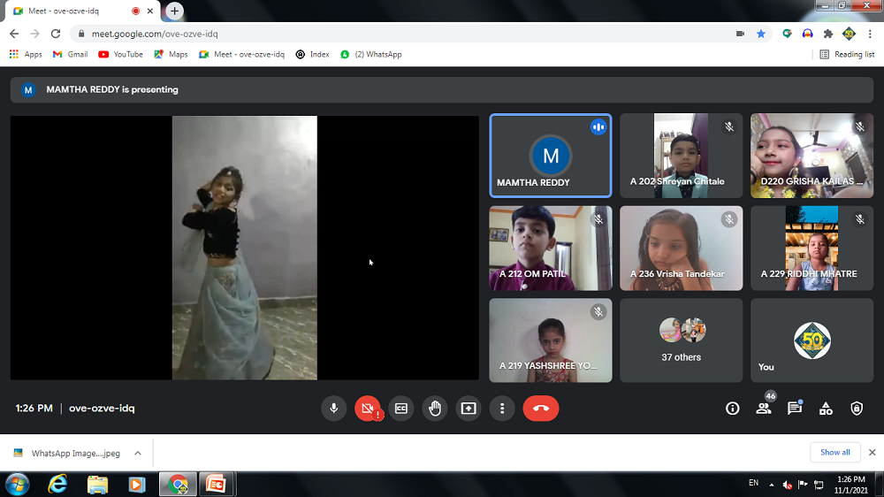Click the Show all downloads button
Image resolution: width=884 pixels, height=497 pixels.
(x=834, y=453)
